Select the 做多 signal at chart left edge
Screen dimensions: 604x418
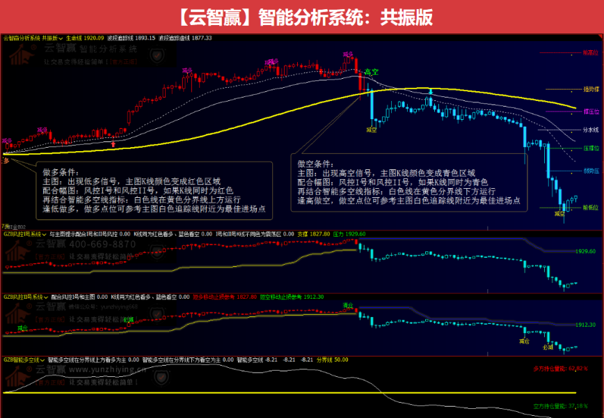tap(6, 162)
